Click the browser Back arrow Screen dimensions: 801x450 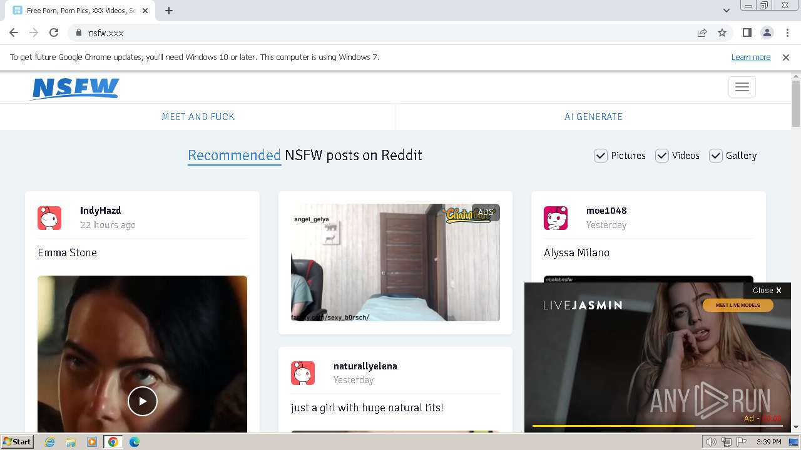click(14, 32)
